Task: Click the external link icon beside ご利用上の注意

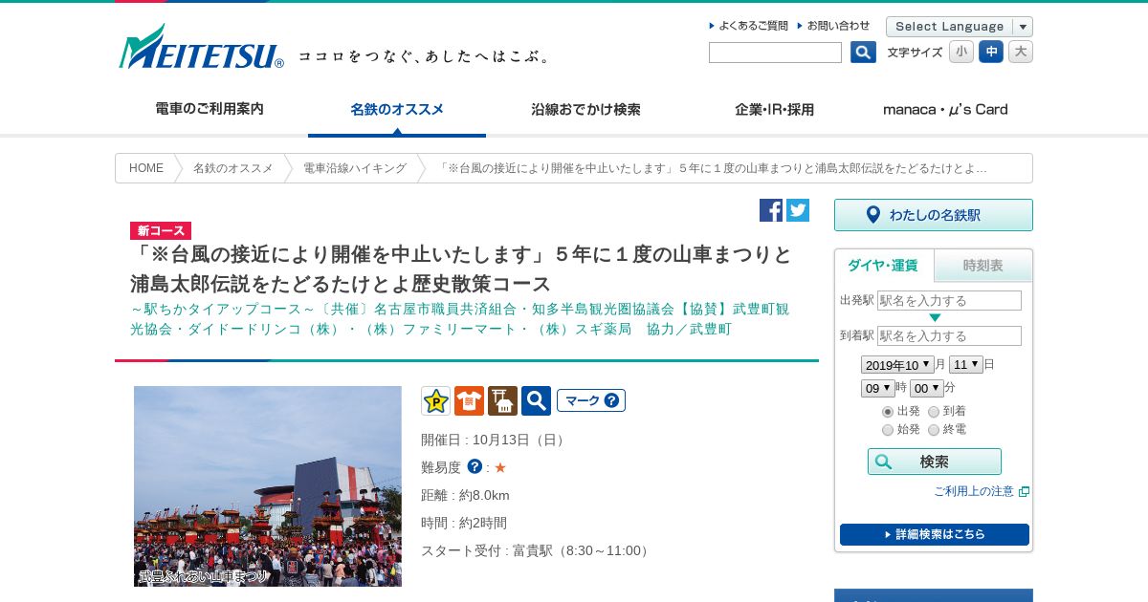Action: coord(1024,491)
